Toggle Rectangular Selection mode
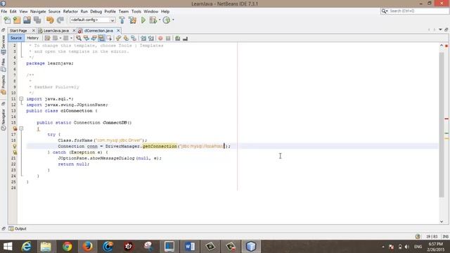The image size is (450, 253). (109, 38)
